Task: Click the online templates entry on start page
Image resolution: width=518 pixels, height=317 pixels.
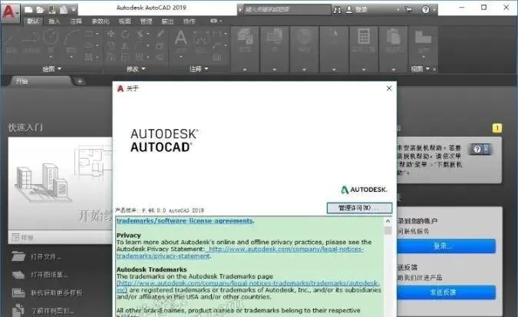Action: pyautogui.click(x=48, y=292)
